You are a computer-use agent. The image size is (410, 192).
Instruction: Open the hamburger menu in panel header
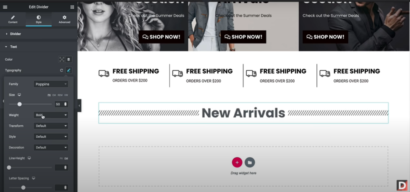click(x=5, y=7)
